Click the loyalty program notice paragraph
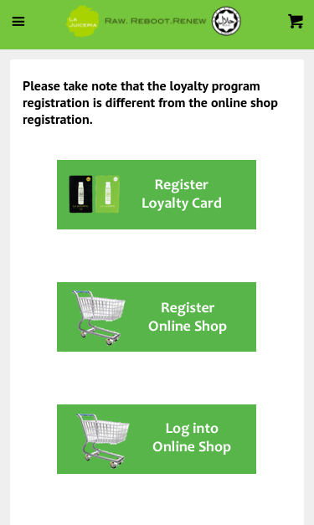The image size is (314, 525). click(150, 103)
